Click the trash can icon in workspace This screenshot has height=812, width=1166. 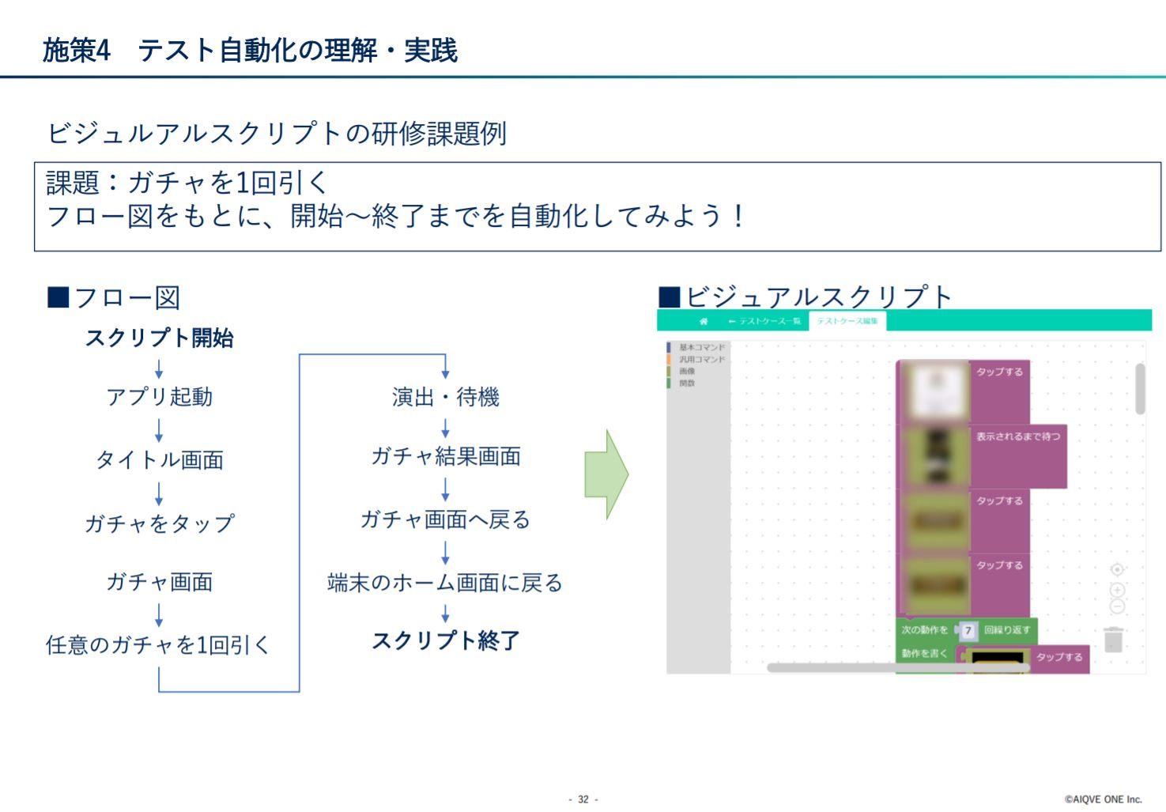1114,639
